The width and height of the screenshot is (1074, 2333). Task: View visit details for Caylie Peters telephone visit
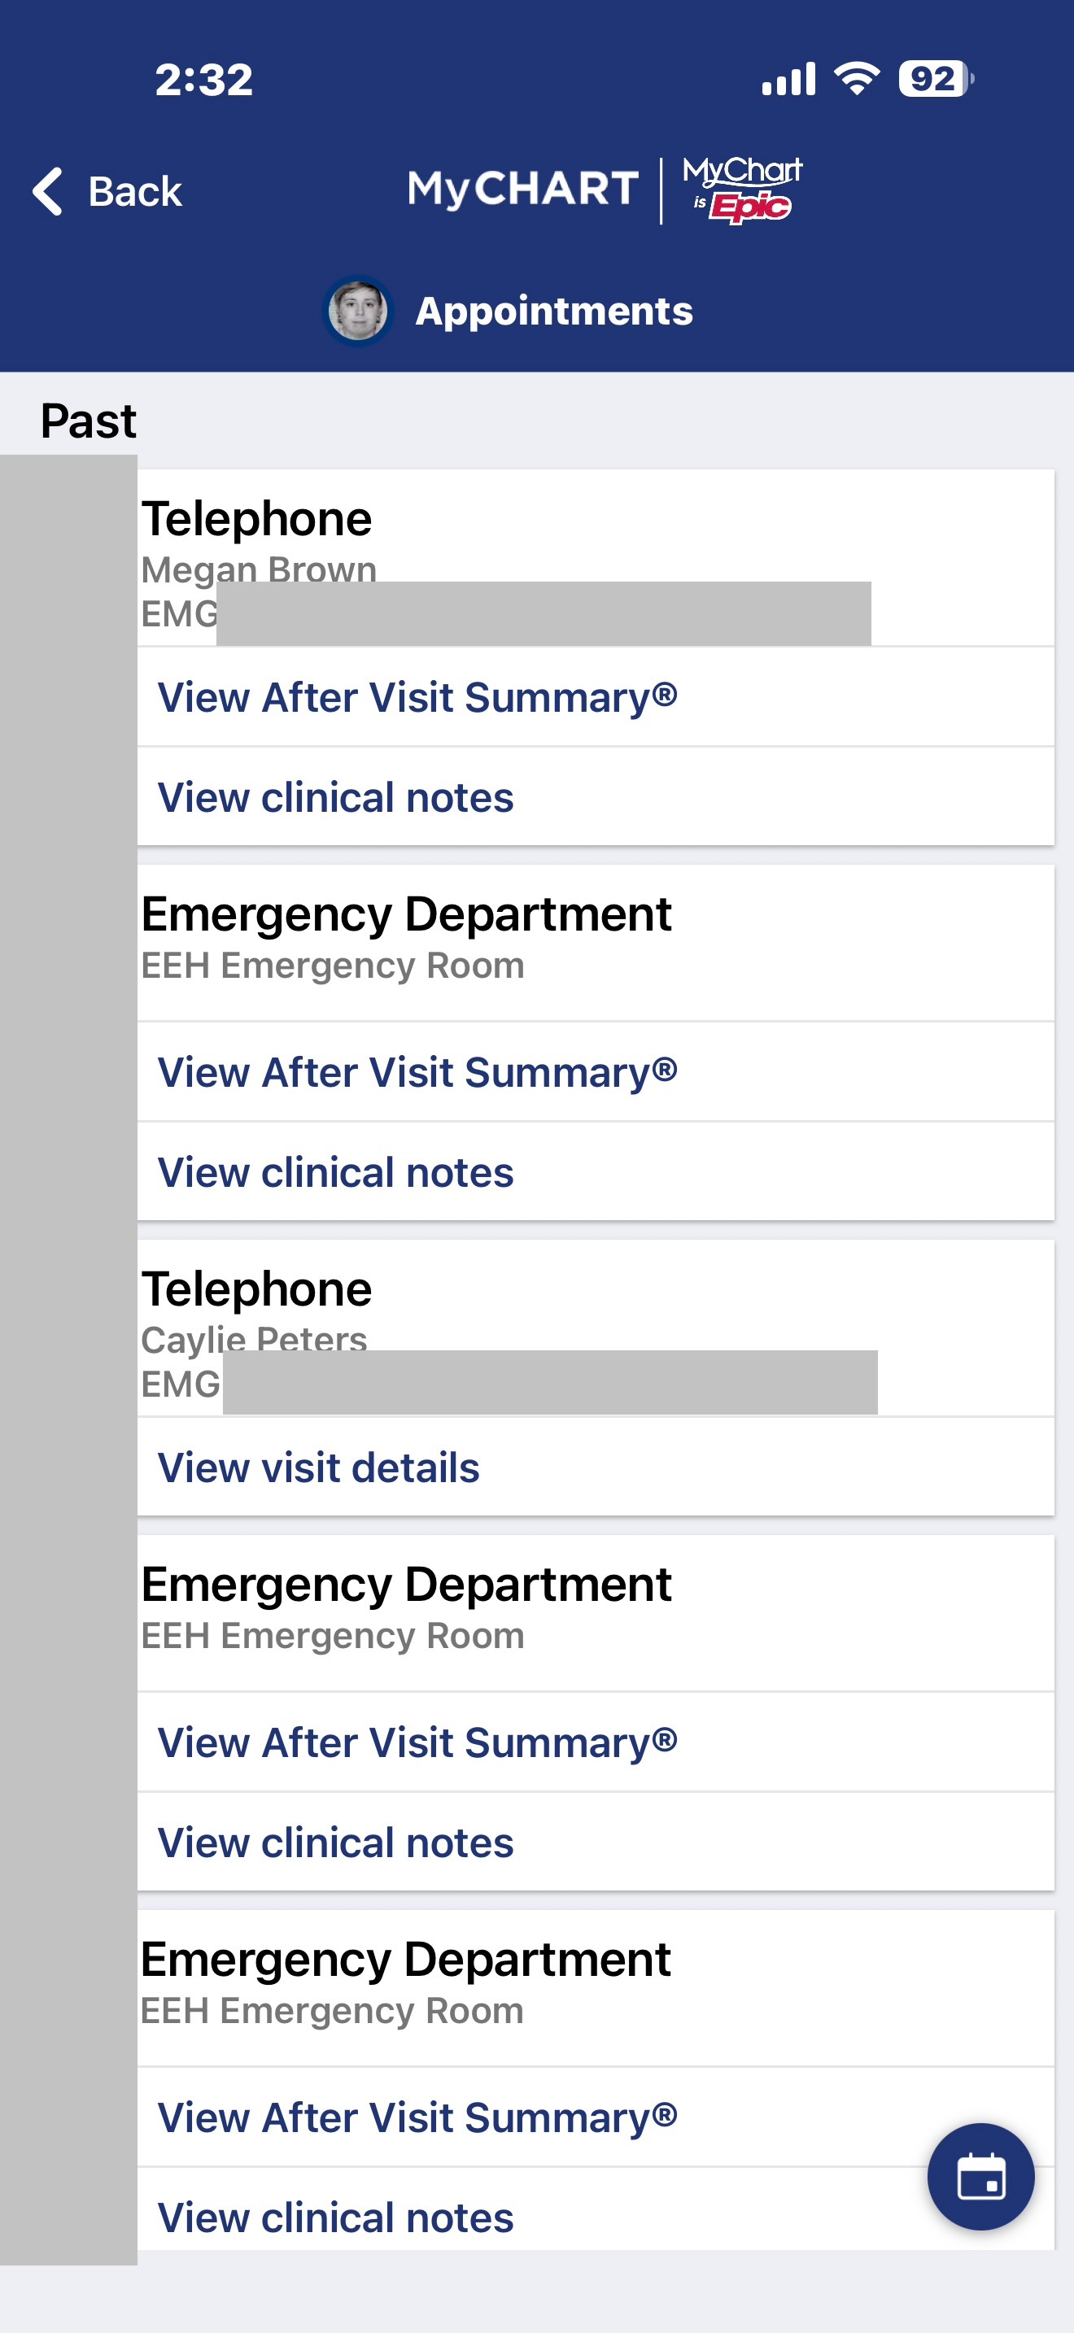tap(319, 1468)
